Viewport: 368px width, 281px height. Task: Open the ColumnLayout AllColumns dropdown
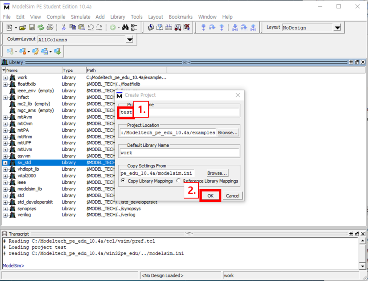[x=130, y=39]
